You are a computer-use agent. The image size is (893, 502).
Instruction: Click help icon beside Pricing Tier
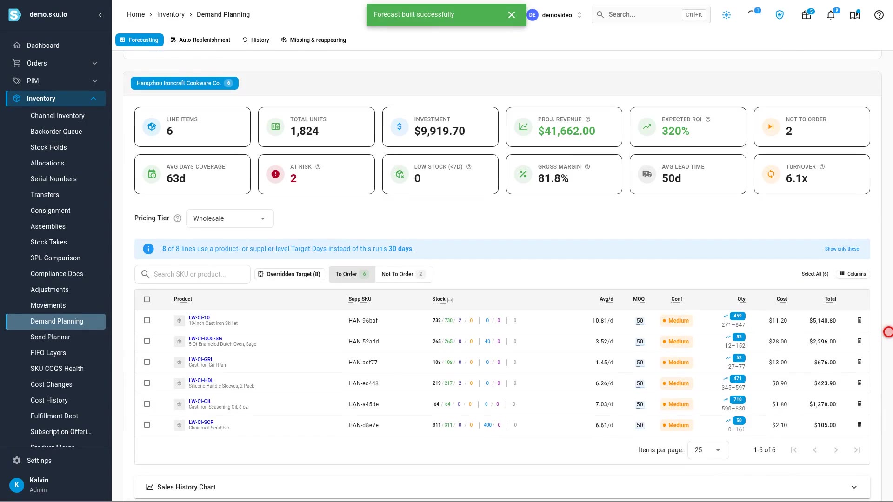[178, 218]
